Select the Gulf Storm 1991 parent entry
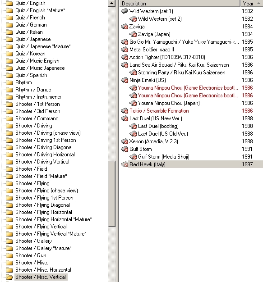Screen dimensions: 263x282 (141, 149)
